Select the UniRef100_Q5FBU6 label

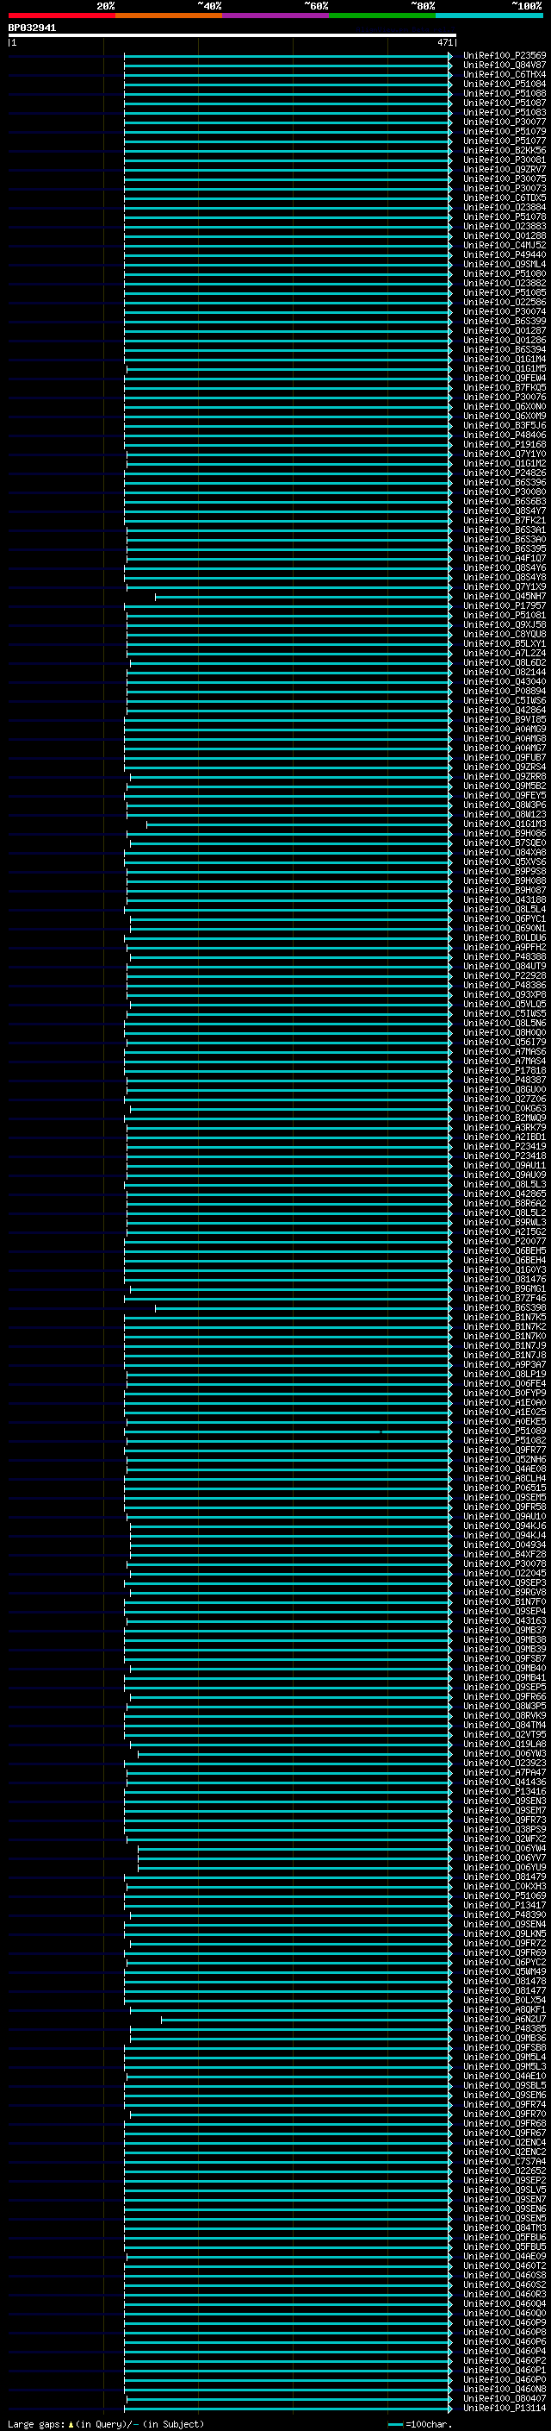(x=505, y=2237)
